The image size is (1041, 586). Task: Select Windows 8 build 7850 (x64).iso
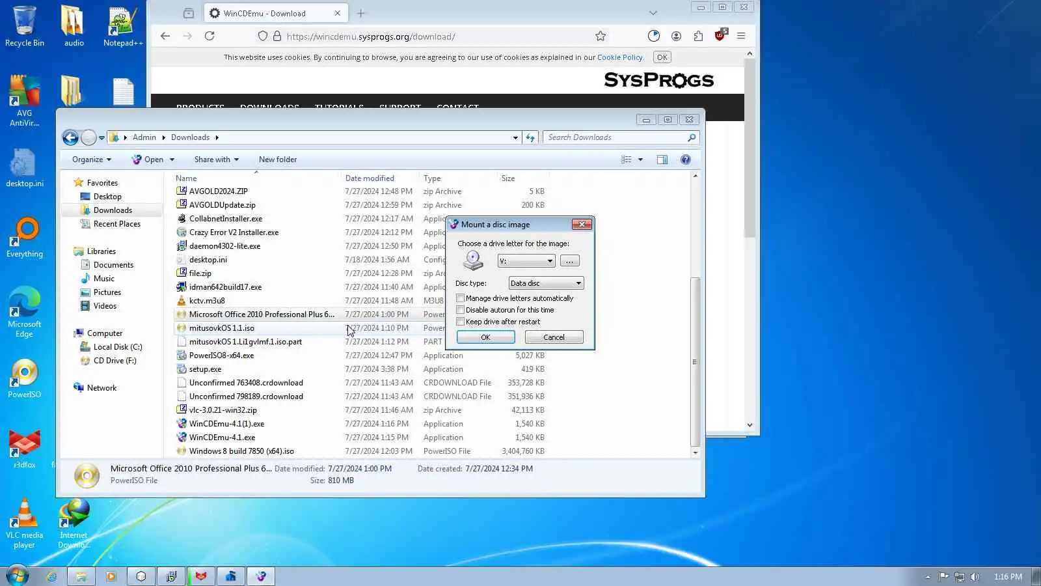click(x=241, y=451)
